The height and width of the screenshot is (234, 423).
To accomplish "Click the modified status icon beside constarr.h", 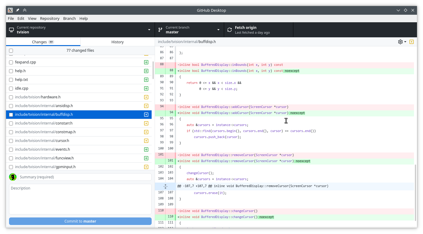I will (x=146, y=123).
